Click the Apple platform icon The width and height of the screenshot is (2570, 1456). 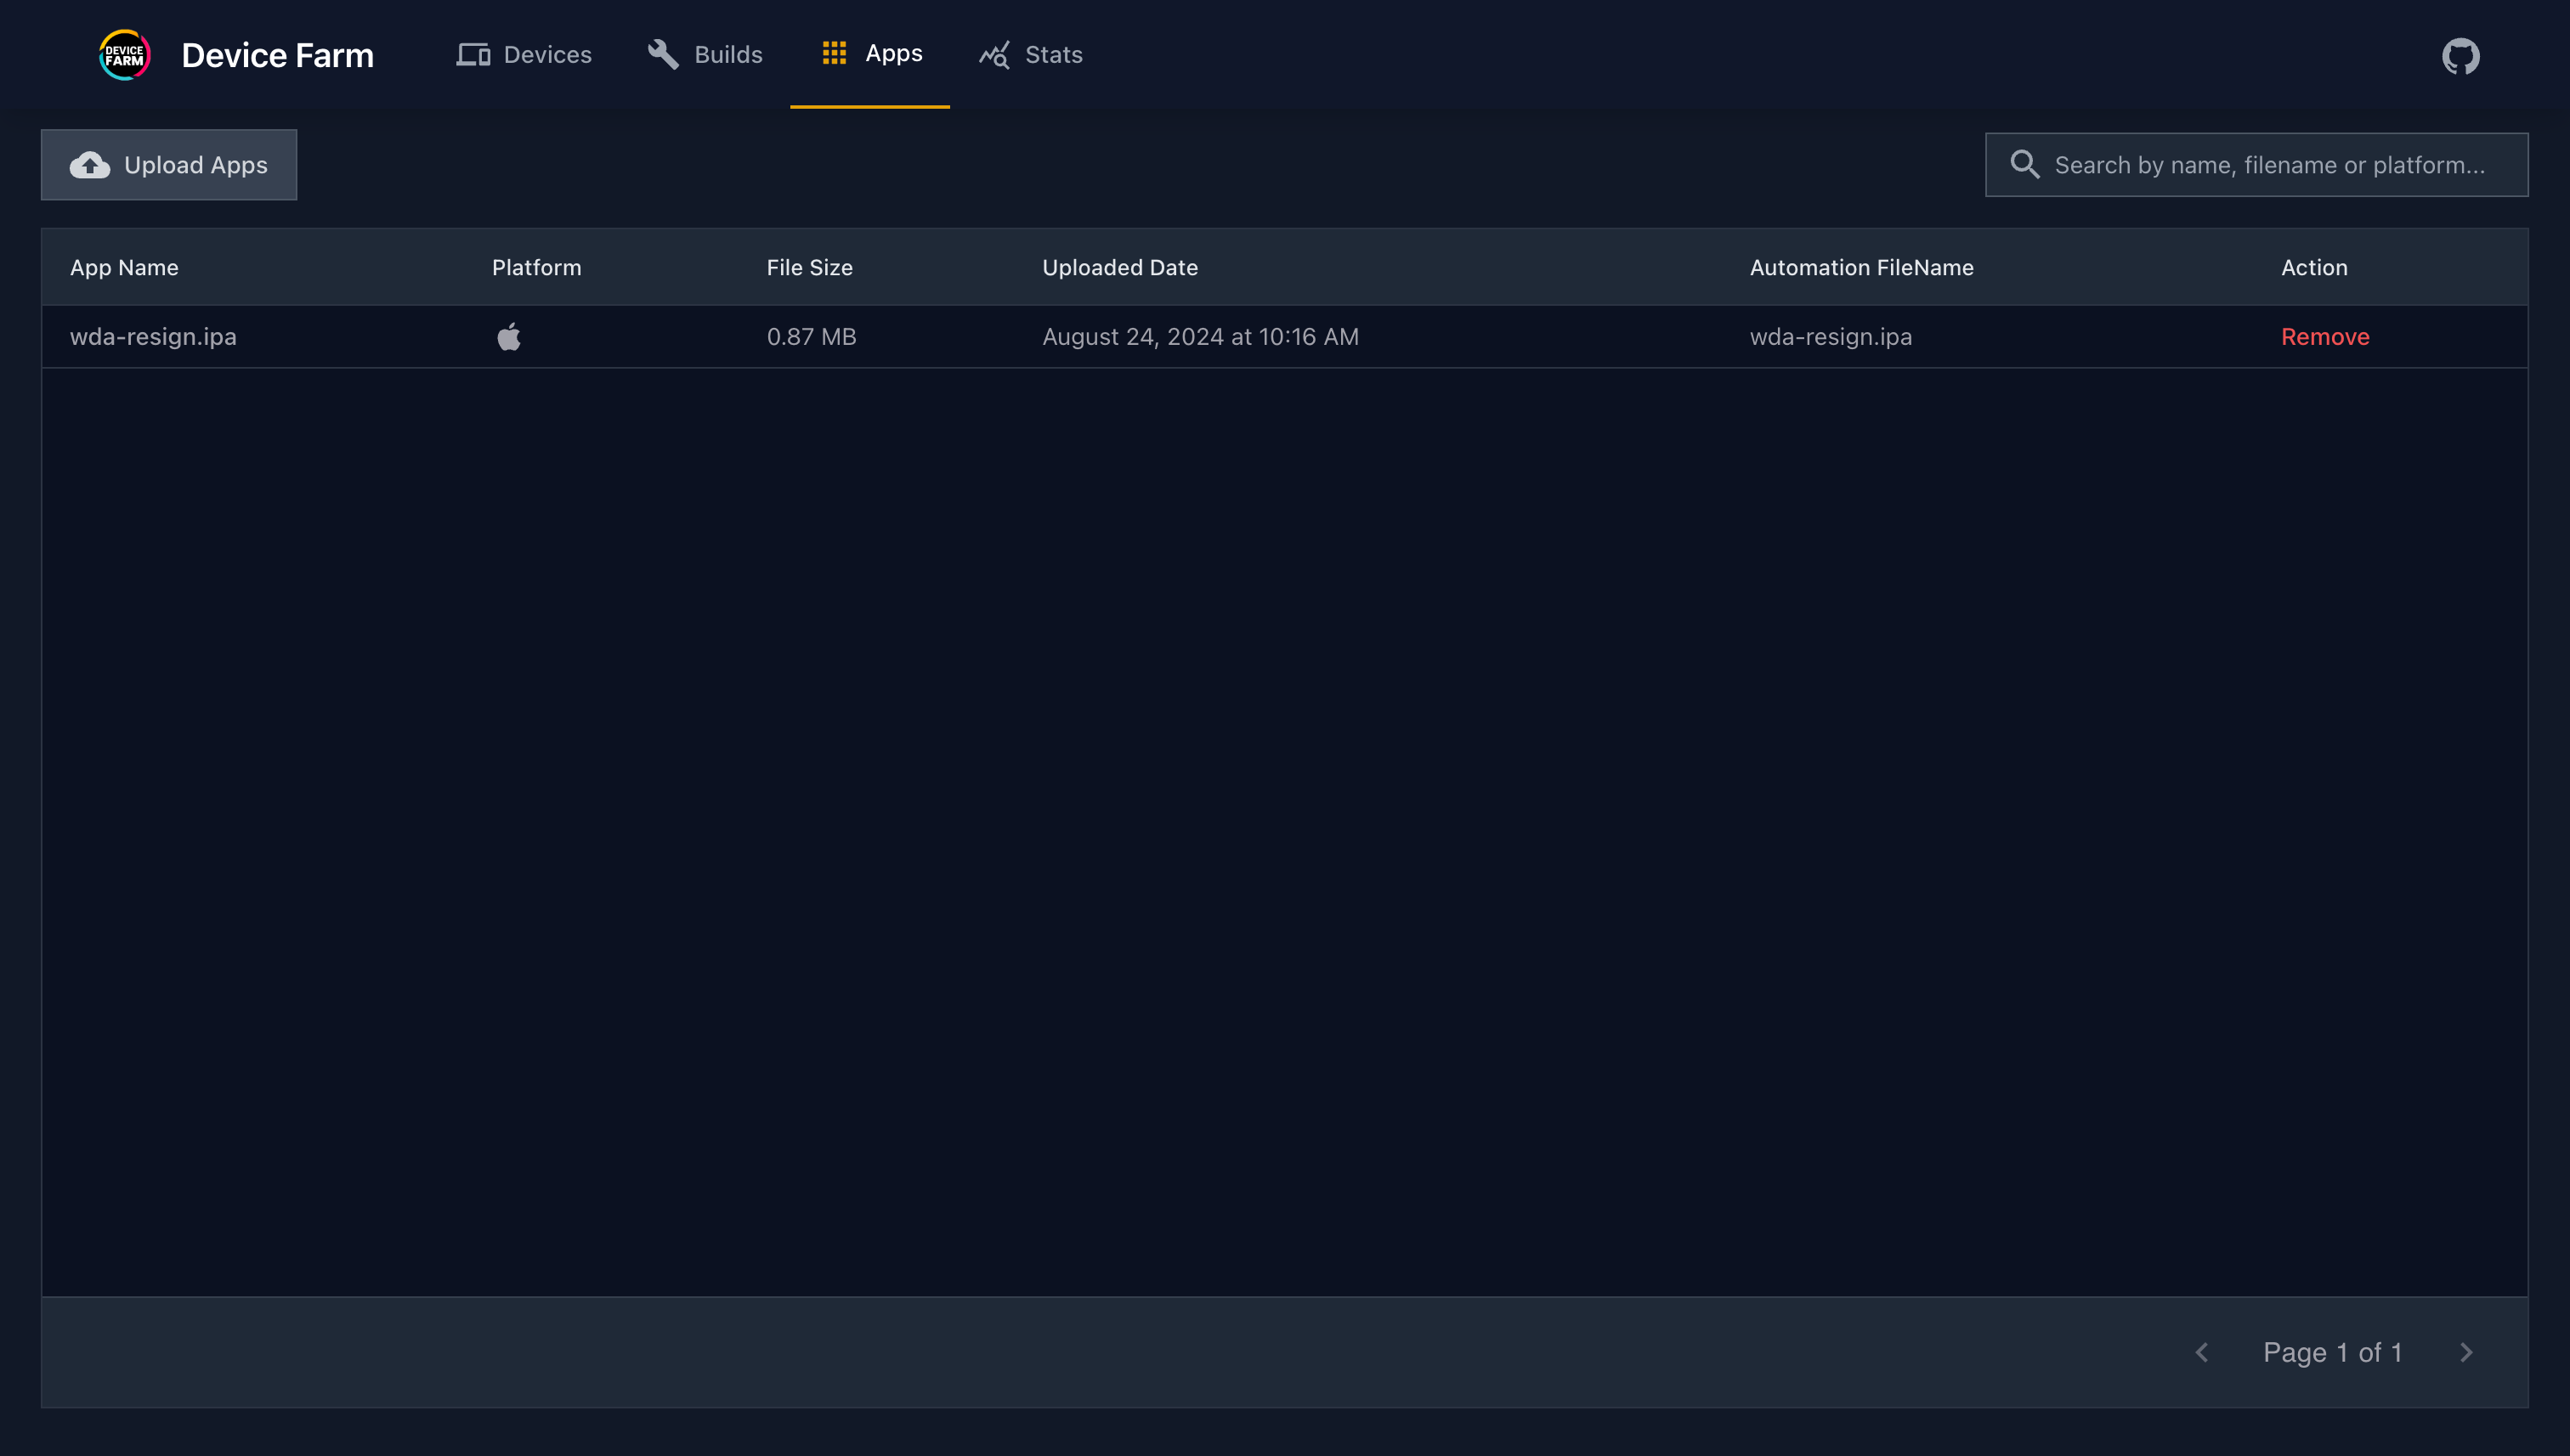[x=509, y=337]
